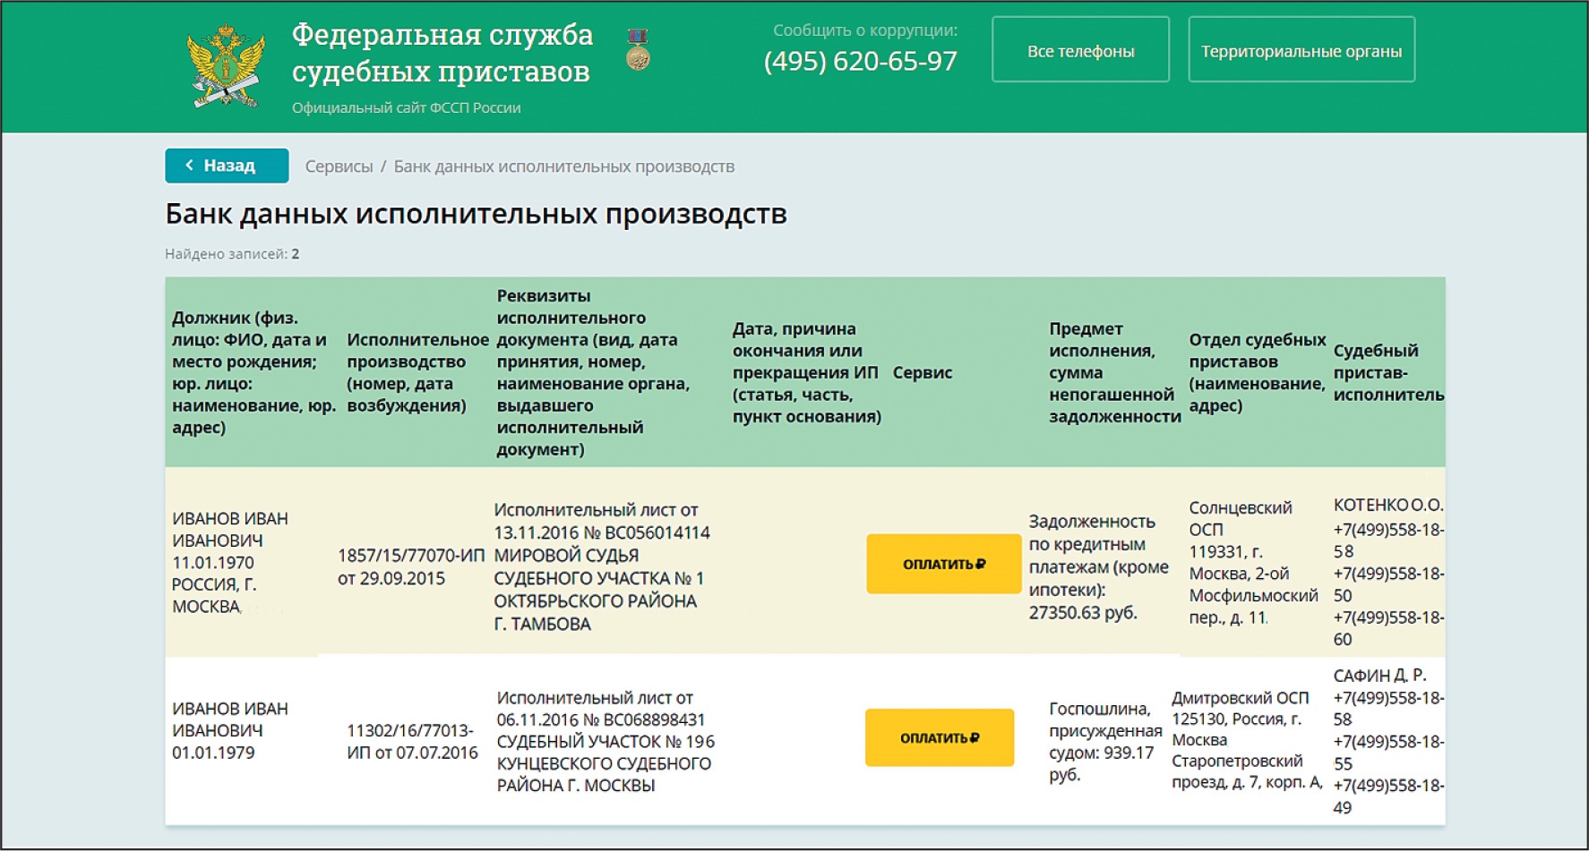The image size is (1589, 851).
Task: Click the Судебный пристав-исполнитель column header
Action: 1387,372
